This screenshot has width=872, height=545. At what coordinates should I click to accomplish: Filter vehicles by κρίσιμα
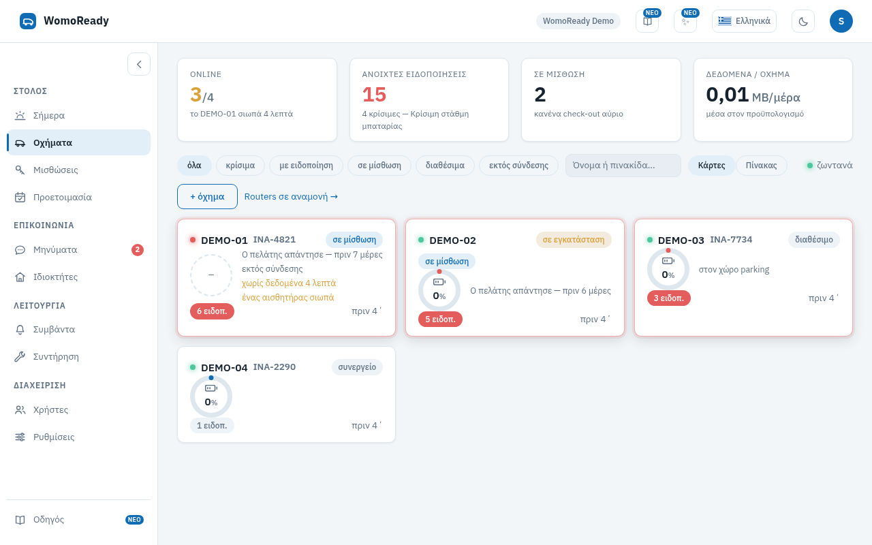(x=240, y=166)
